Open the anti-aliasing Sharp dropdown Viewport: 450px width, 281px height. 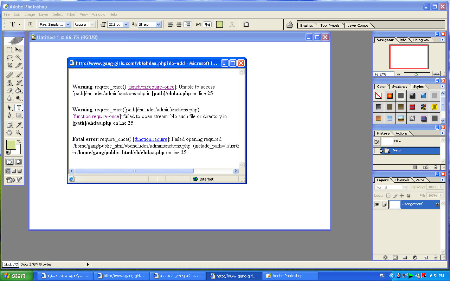tap(158, 25)
